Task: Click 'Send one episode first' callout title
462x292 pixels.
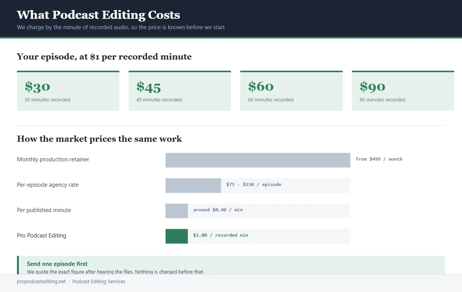Action: [x=57, y=264]
